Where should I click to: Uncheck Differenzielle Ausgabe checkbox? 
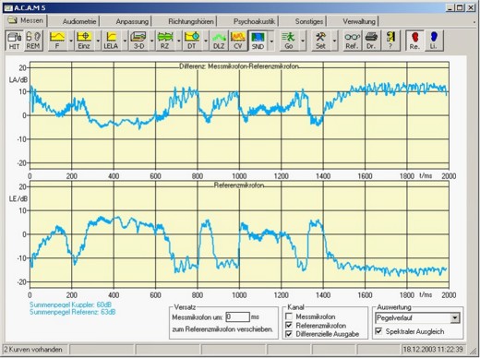click(289, 334)
